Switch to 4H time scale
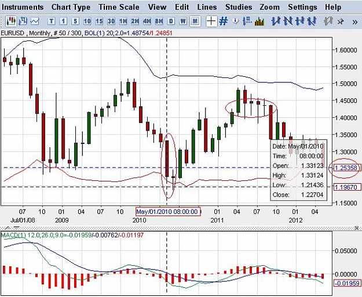 click(x=147, y=21)
